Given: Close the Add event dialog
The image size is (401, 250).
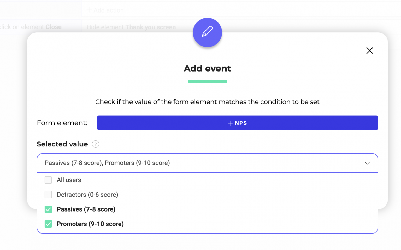Looking at the screenshot, I should coord(369,50).
